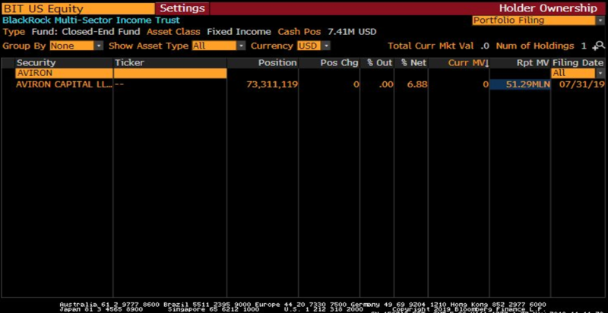
Task: Click the Total Curr Mkt Val label
Action: pos(431,46)
